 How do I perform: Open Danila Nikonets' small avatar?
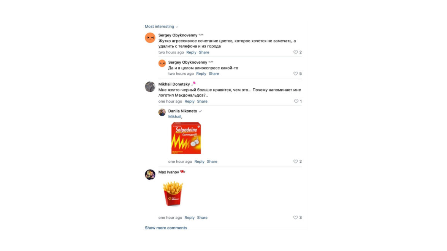tap(162, 112)
